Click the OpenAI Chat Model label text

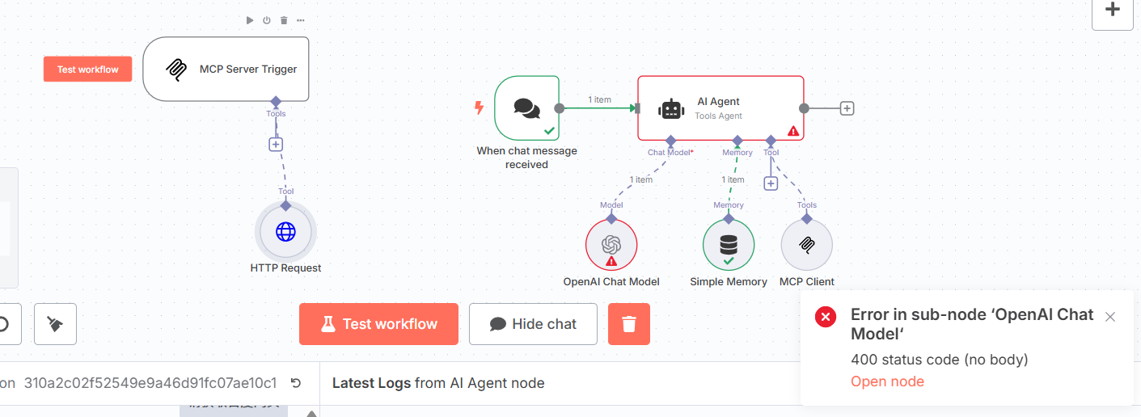coord(611,282)
